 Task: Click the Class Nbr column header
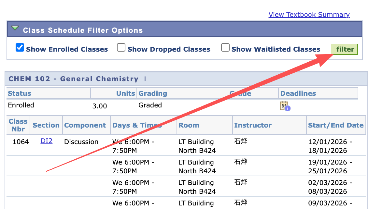18,125
